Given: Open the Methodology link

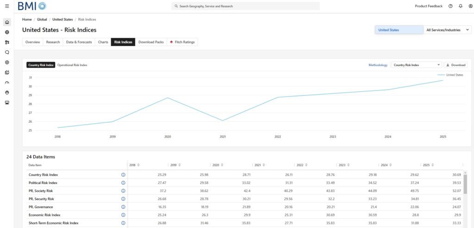Looking at the screenshot, I should pos(378,65).
